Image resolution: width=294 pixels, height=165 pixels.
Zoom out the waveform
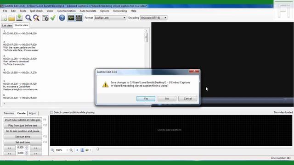pos(52,150)
